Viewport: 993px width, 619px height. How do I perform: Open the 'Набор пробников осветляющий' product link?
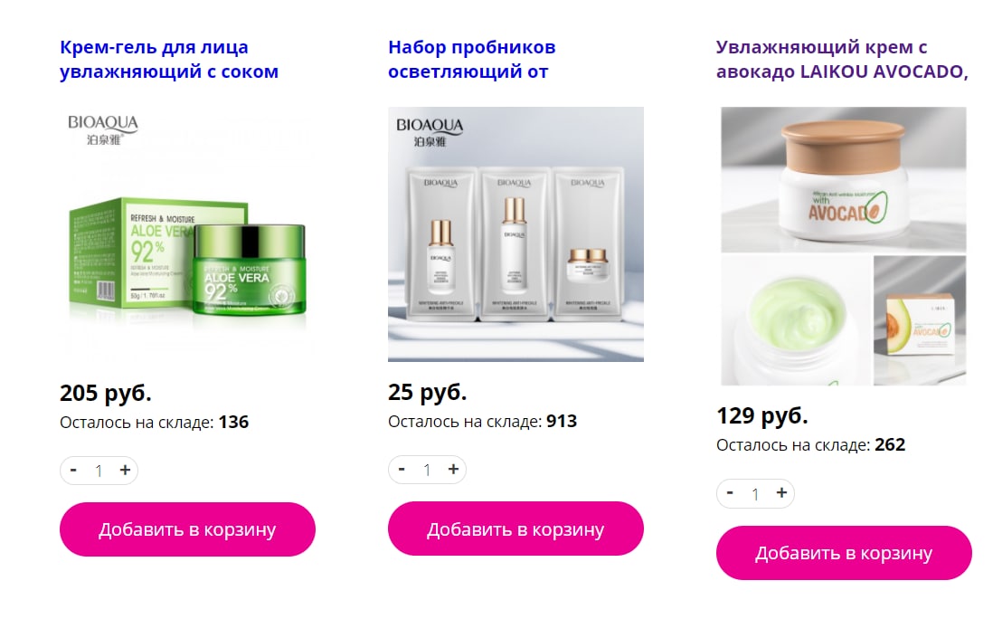point(472,60)
